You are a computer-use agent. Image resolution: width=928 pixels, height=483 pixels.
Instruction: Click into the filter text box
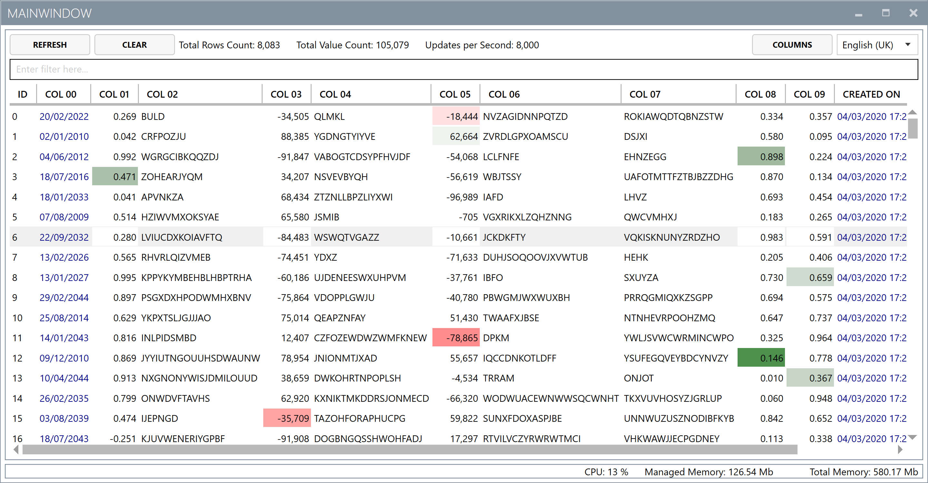pos(463,69)
